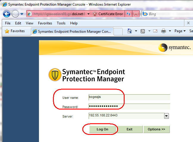
Task: Open the View menu
Action: coord(29,23)
